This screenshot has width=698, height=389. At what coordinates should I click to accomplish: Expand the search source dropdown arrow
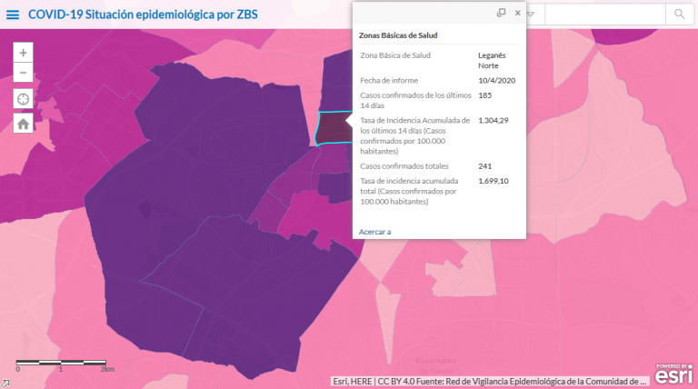[x=531, y=15]
